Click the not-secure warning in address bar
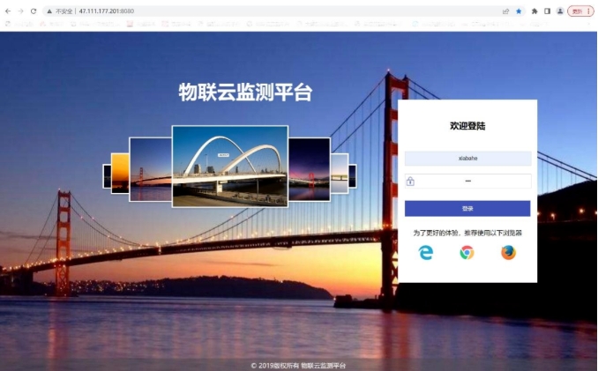The image size is (598, 371). coord(62,11)
